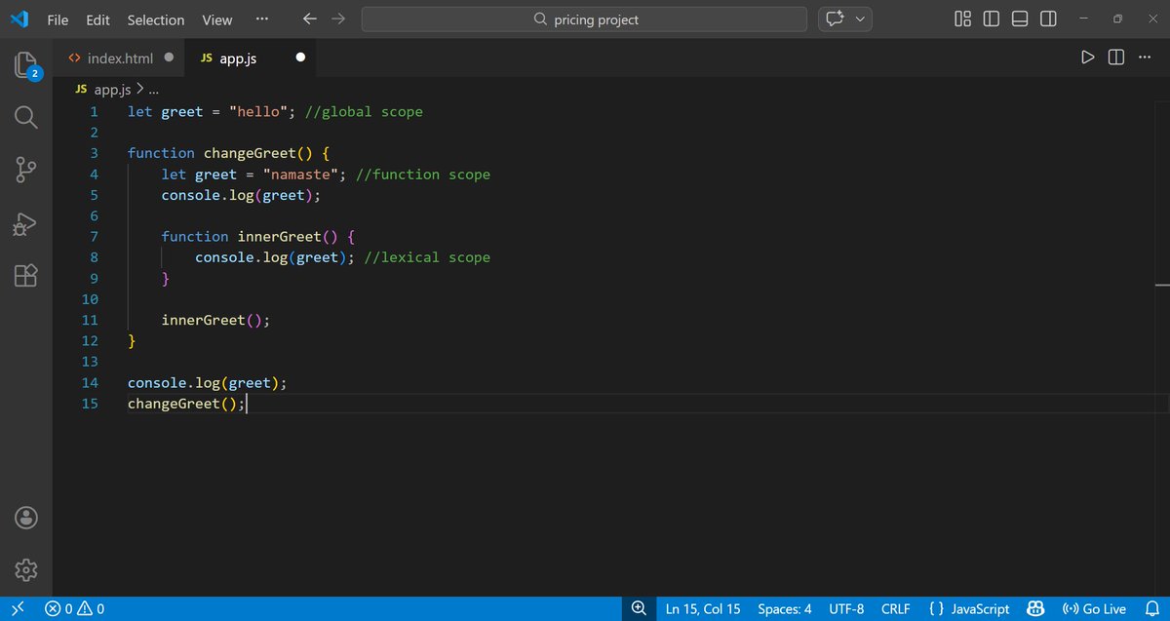Close the unsaved index.html tab dot
The width and height of the screenshot is (1170, 621).
[169, 58]
